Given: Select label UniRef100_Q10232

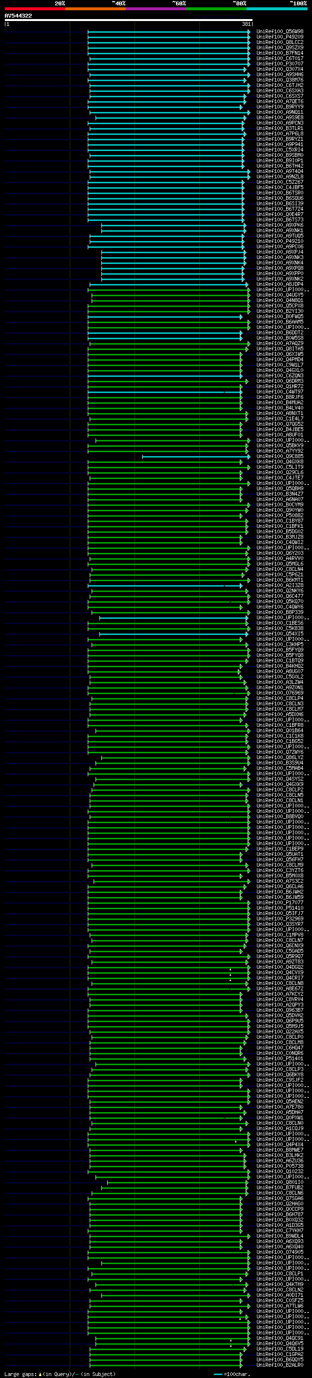Looking at the screenshot, I should pyautogui.click(x=280, y=1171).
